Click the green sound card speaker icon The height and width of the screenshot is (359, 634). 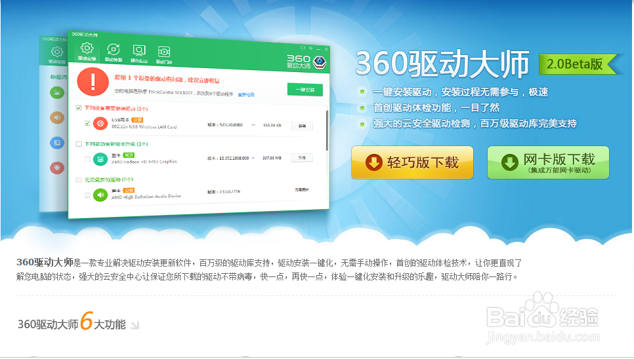(x=100, y=195)
